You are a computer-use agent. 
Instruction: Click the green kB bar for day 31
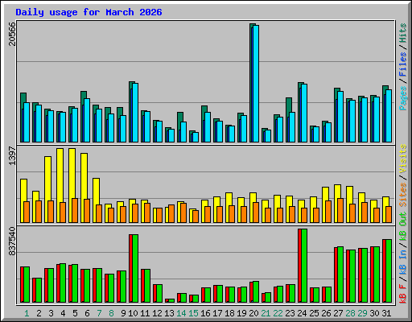coord(389,271)
